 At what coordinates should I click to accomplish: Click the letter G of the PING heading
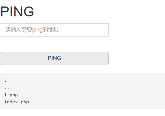(29, 12)
